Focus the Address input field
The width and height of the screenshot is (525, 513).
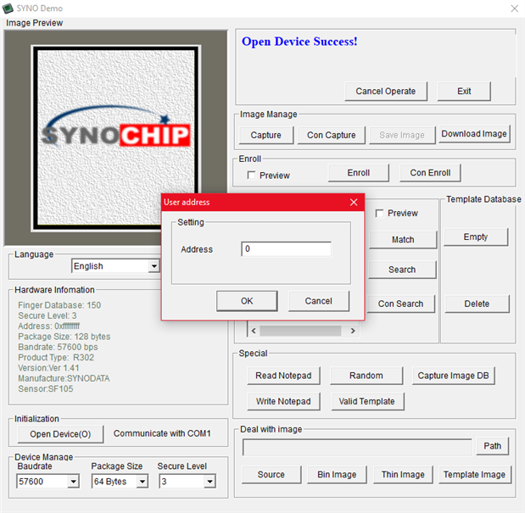(x=287, y=249)
